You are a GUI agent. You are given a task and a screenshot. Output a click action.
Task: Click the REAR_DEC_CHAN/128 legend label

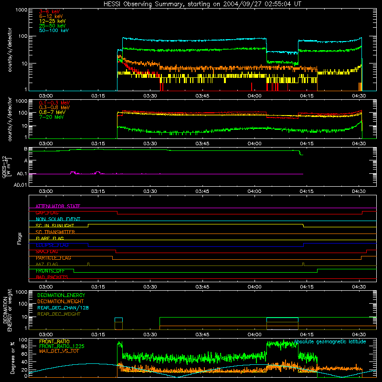pyautogui.click(x=63, y=308)
